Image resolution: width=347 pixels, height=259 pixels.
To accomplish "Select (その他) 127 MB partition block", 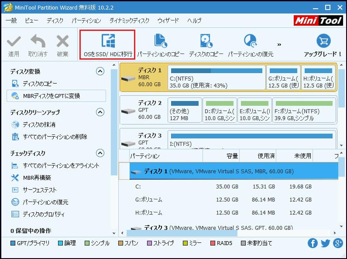I will click(185, 110).
